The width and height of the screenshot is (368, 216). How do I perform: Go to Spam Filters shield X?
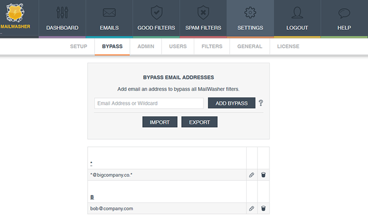click(203, 12)
